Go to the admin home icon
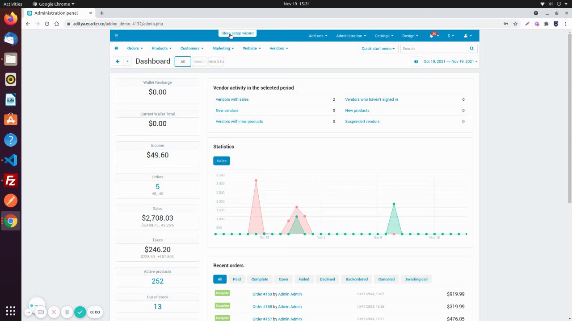The image size is (572, 321). 116,48
